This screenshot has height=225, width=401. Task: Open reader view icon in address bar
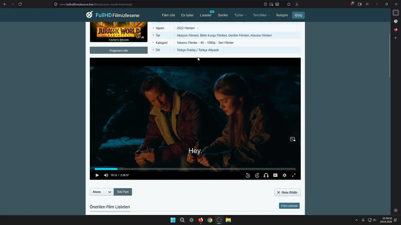265,4
